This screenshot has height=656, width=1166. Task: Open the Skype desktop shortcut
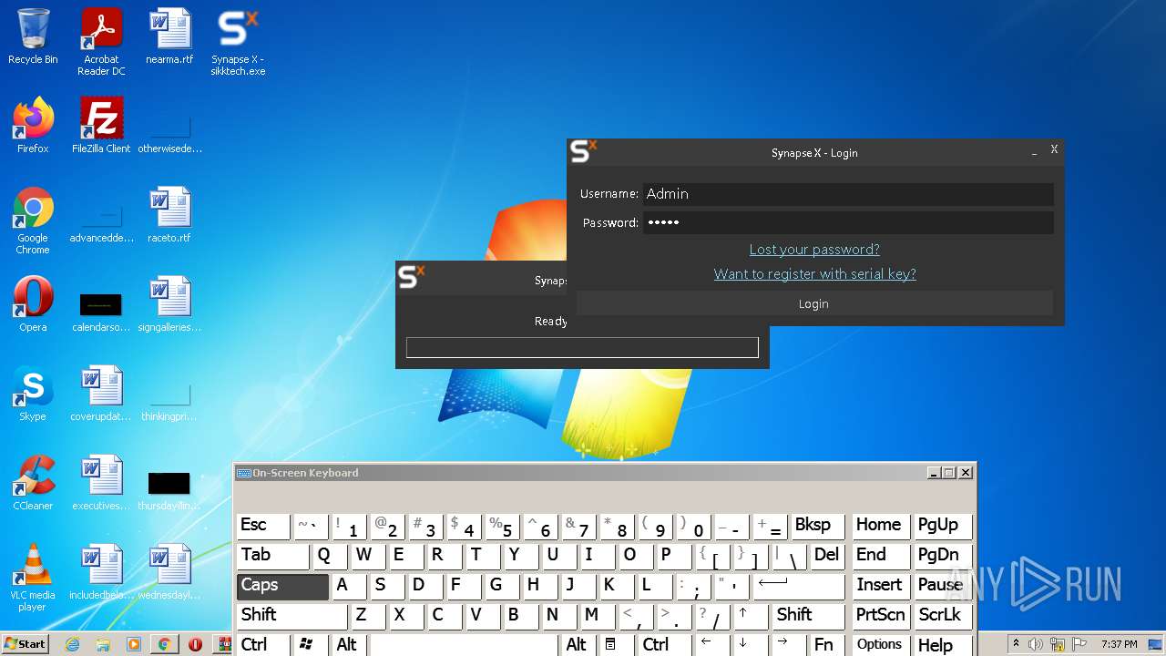33,394
